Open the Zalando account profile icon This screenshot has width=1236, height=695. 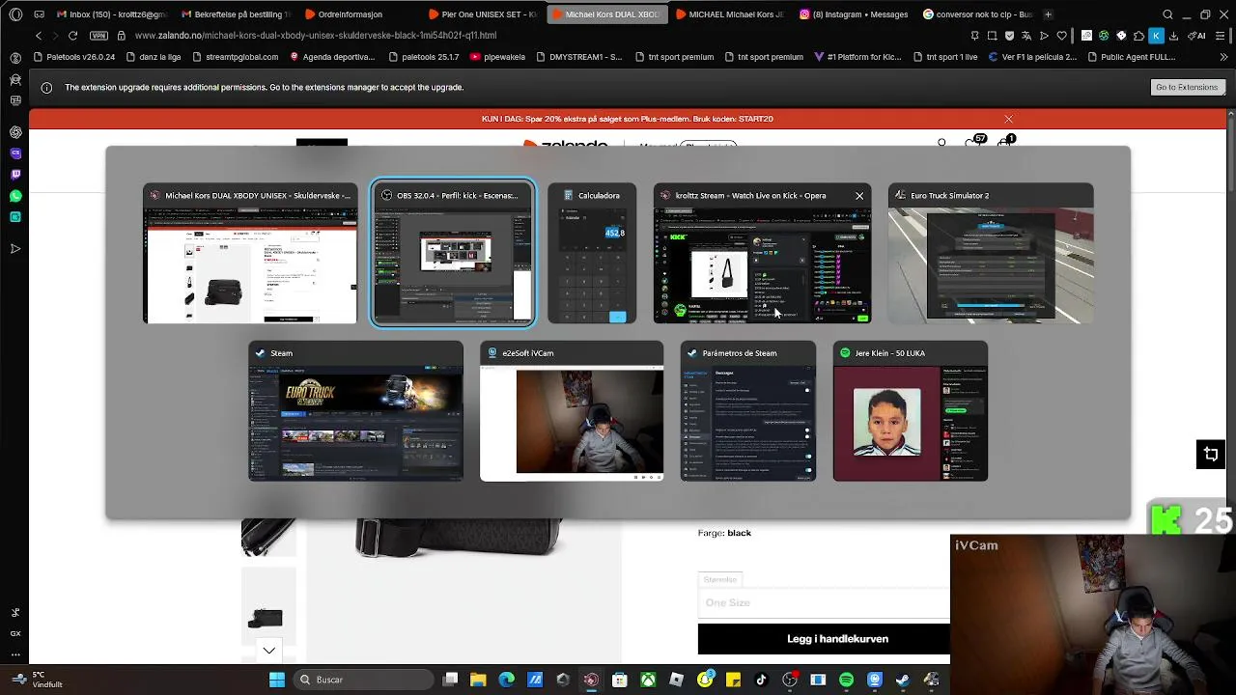pyautogui.click(x=941, y=143)
